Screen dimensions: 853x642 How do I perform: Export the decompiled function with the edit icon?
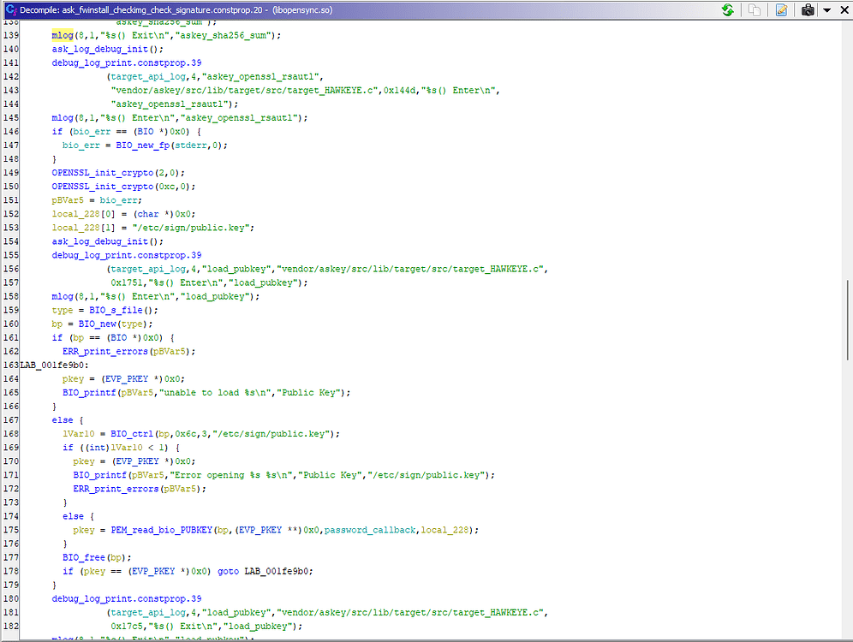pyautogui.click(x=781, y=10)
